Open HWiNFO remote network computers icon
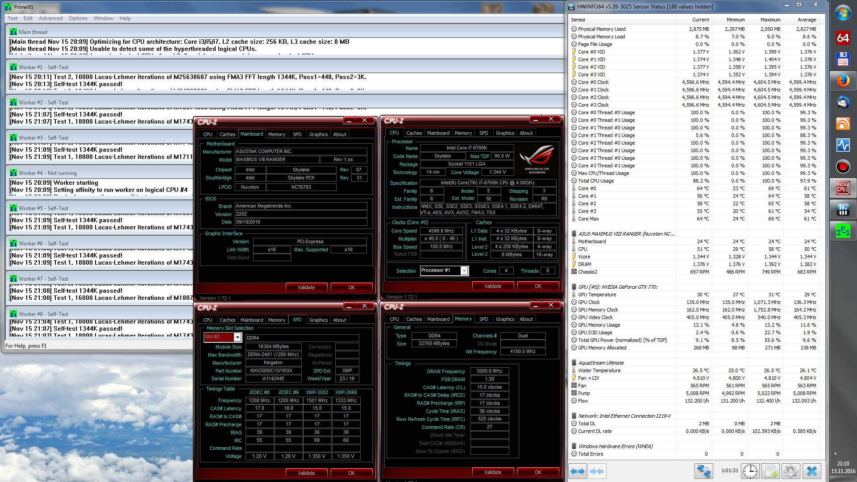Image resolution: width=857 pixels, height=482 pixels. pyautogui.click(x=703, y=471)
